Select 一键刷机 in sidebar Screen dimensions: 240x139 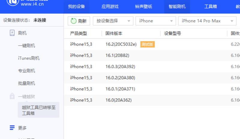[x=26, y=46]
